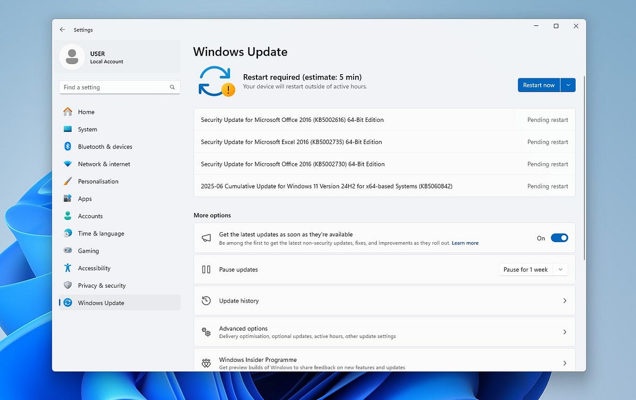Image resolution: width=636 pixels, height=400 pixels.
Task: Click the Privacy & security shield icon
Action: pos(67,286)
